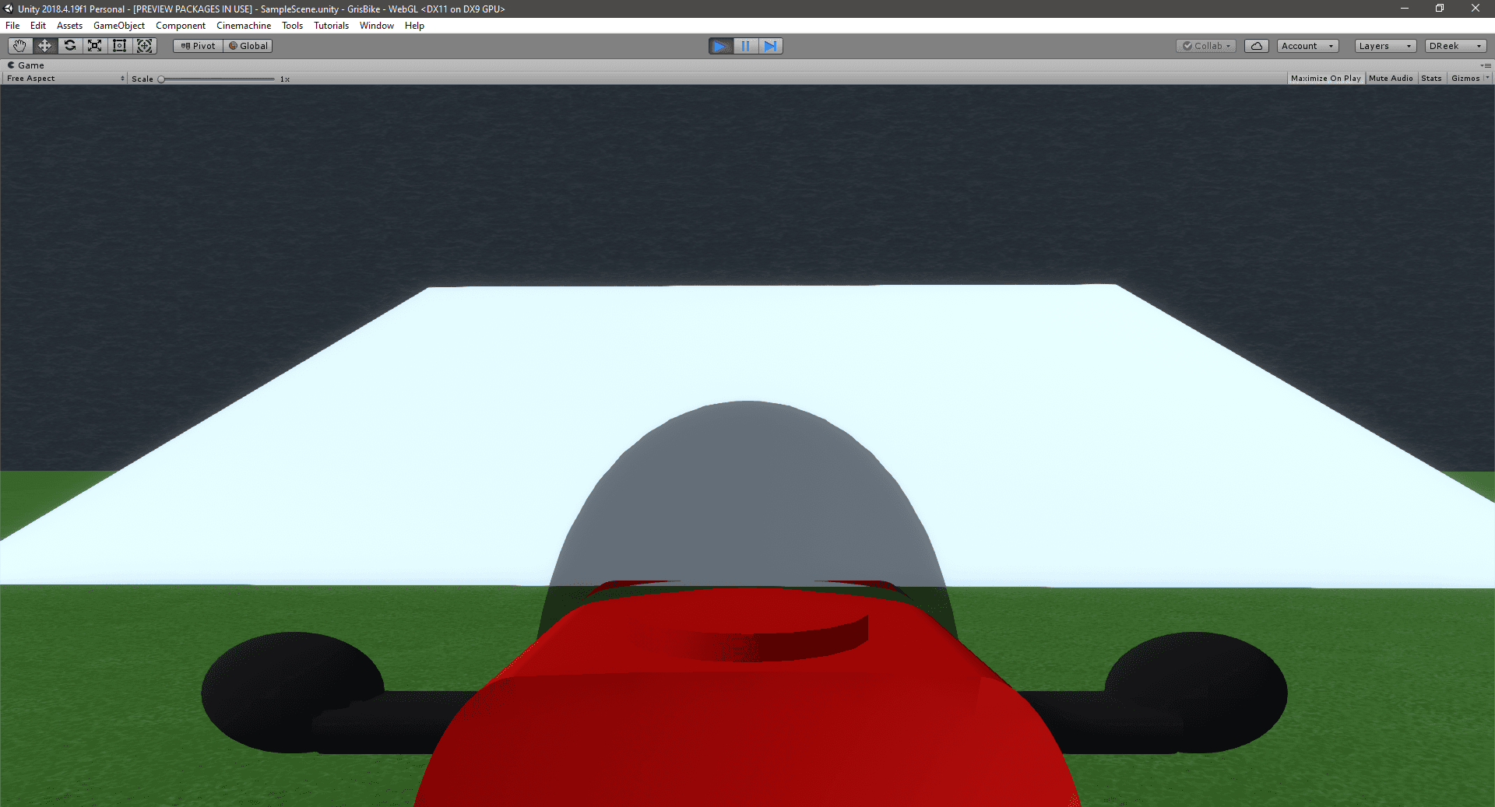This screenshot has width=1495, height=807.
Task: Open the DReek layout dropdown
Action: [1455, 46]
